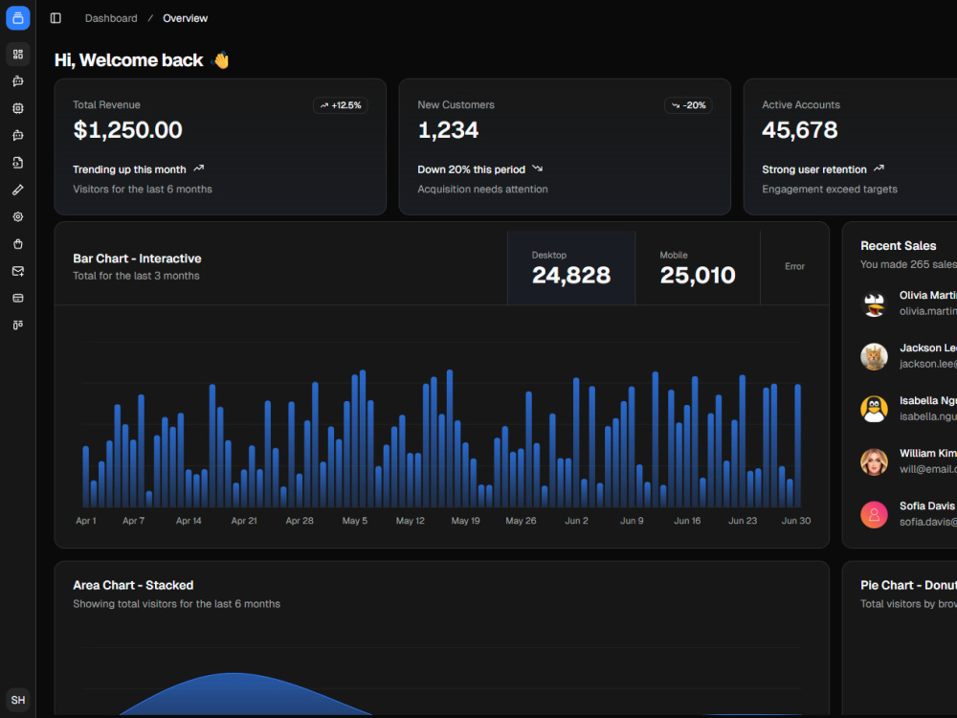Click the May 5 axis label
The height and width of the screenshot is (718, 957).
[355, 521]
